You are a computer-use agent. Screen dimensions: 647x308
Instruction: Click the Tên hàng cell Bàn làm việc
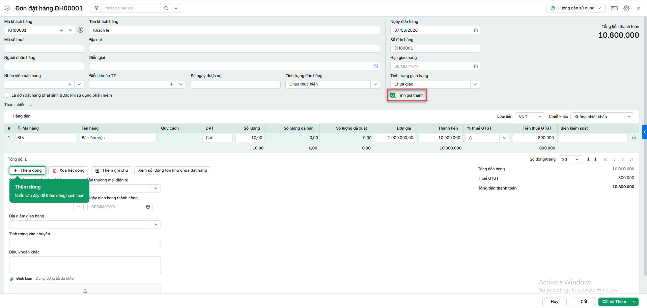click(x=118, y=138)
